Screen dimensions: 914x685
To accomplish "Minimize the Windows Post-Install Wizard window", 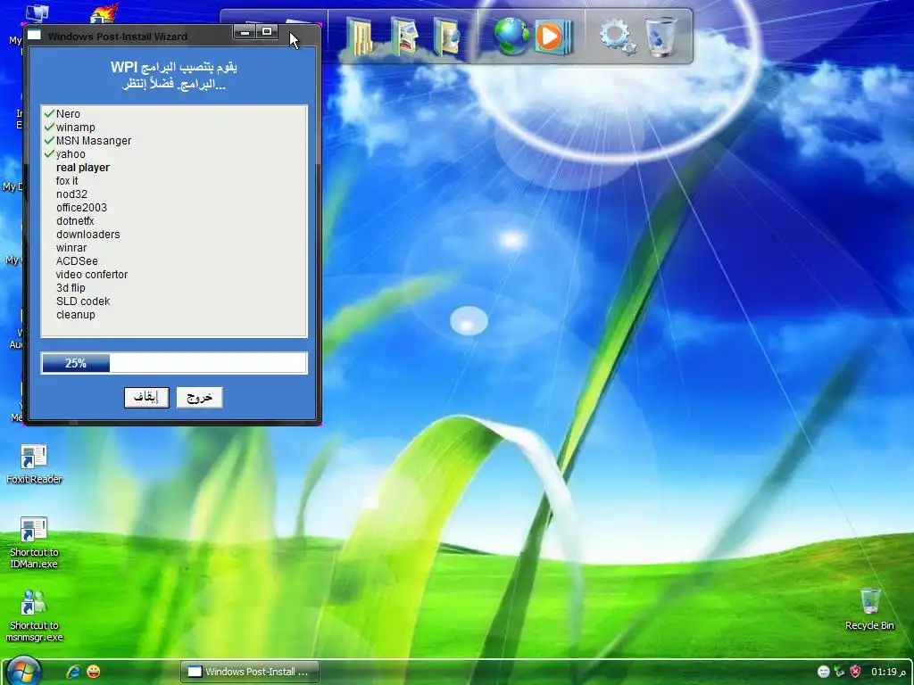I will click(245, 32).
